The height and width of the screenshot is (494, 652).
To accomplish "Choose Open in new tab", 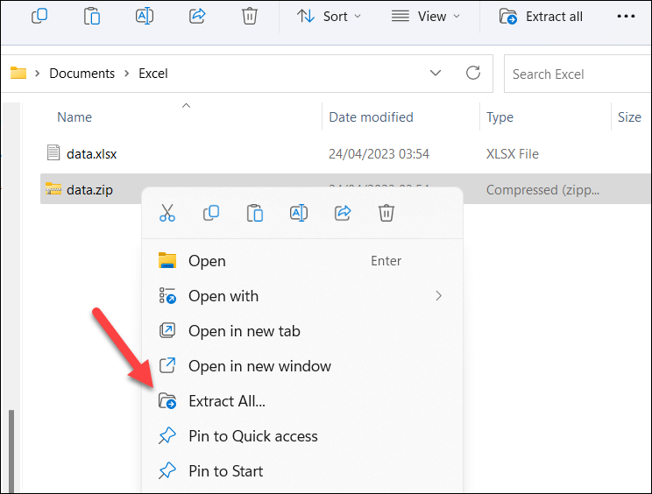I will [301, 331].
